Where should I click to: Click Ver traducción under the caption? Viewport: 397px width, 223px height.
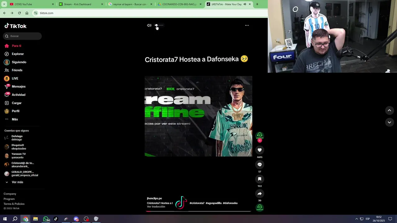(156, 207)
